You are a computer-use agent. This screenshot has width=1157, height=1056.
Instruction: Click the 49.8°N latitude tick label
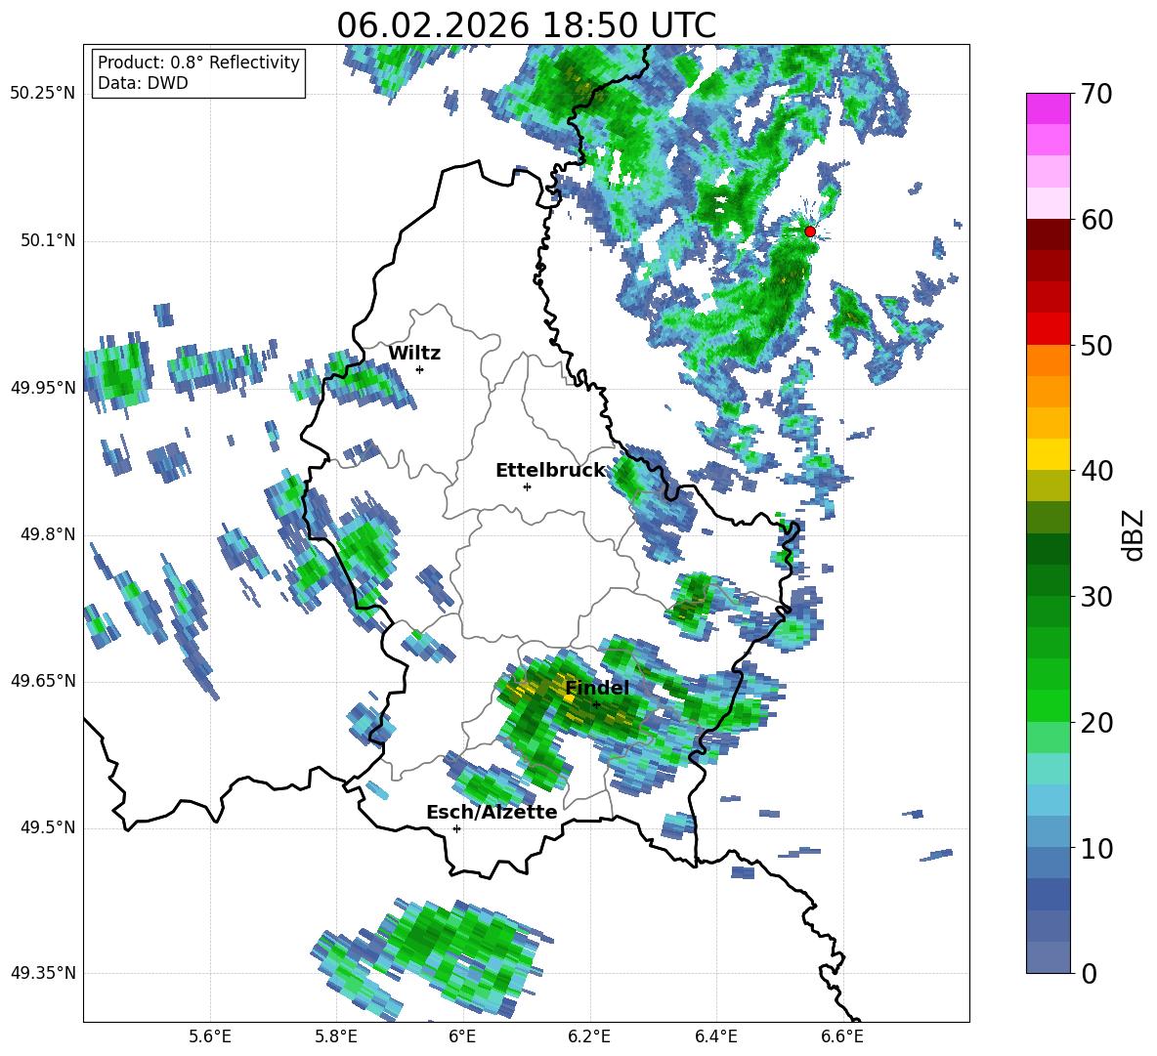(x=48, y=534)
